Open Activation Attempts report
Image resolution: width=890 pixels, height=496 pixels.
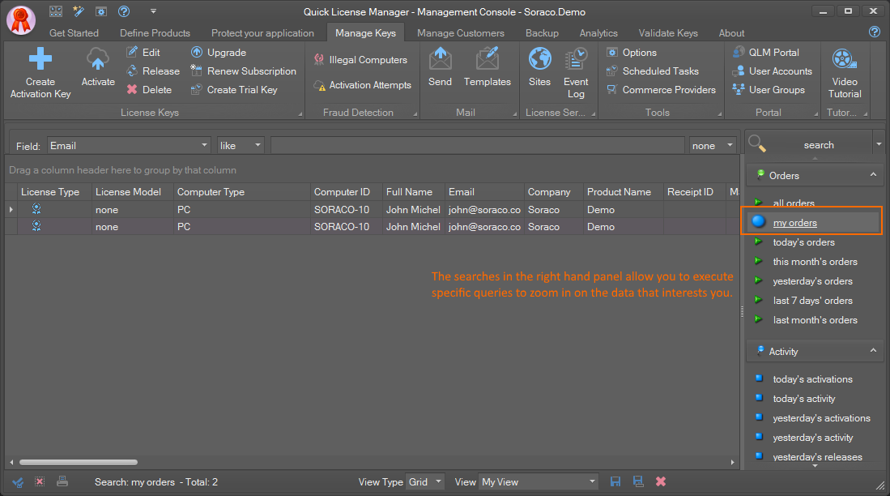coord(362,85)
